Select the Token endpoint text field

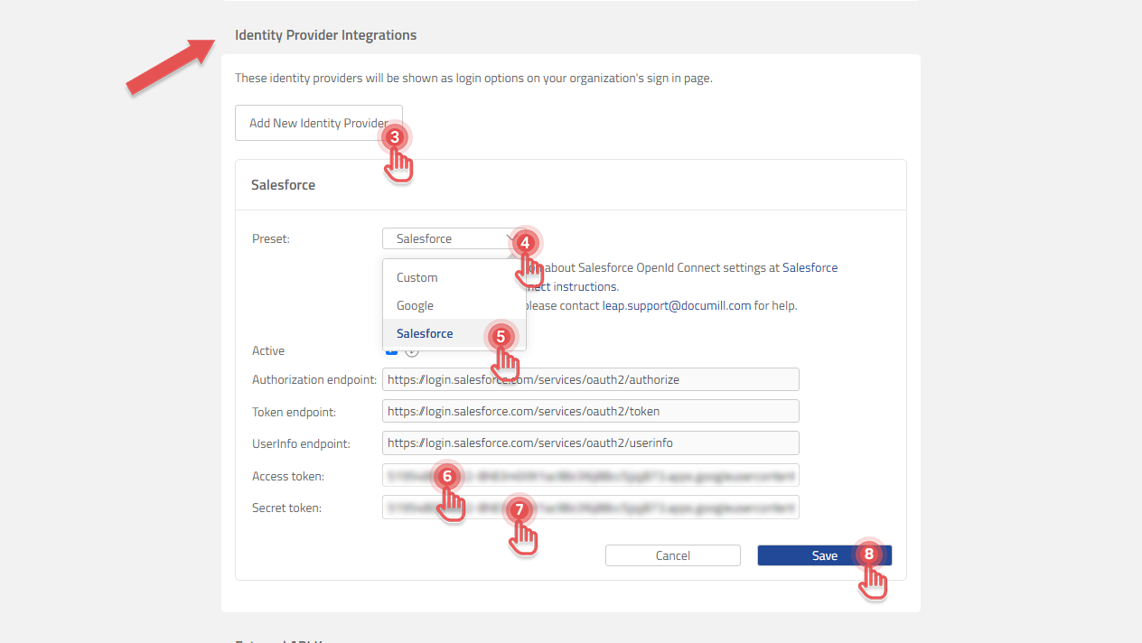(x=590, y=410)
